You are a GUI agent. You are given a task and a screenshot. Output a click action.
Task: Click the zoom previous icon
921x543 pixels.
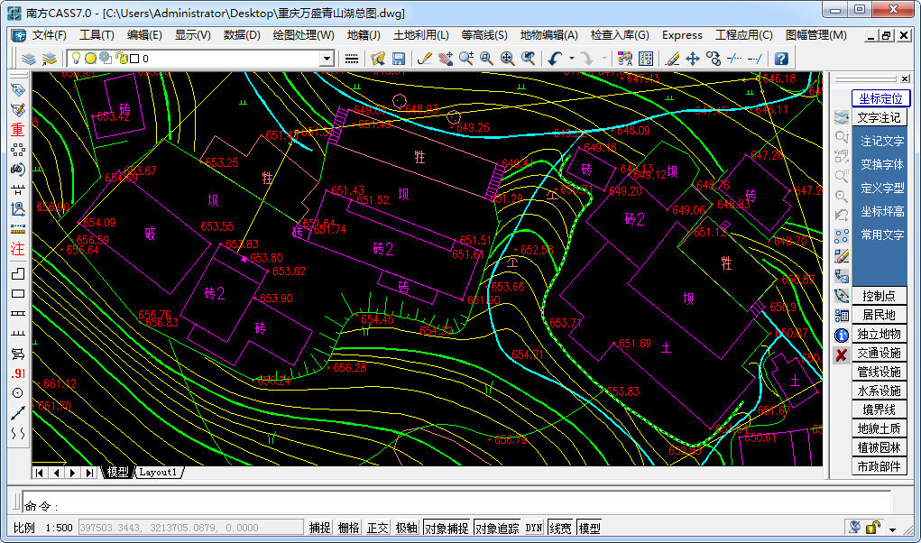coord(528,58)
